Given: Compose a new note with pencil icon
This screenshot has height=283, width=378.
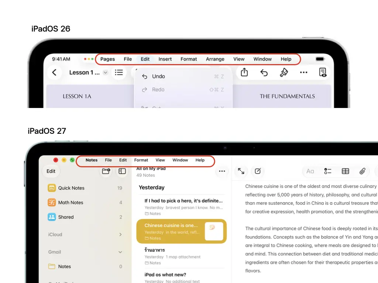Looking at the screenshot, I should click(258, 171).
